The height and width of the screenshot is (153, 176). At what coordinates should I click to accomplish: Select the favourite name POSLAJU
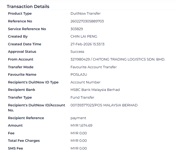pos(79,75)
